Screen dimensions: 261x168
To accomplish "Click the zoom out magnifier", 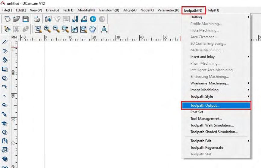I will click(x=56, y=29).
